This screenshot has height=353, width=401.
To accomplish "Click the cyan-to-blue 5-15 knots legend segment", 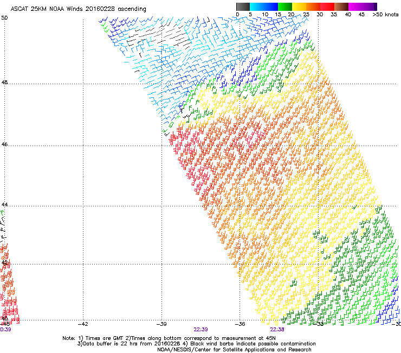I will tap(264, 7).
